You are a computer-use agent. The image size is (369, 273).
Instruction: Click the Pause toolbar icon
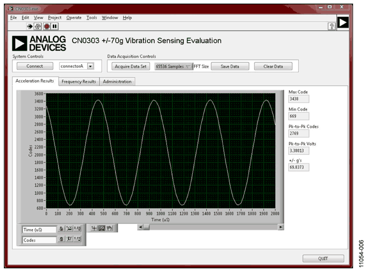coord(54,26)
